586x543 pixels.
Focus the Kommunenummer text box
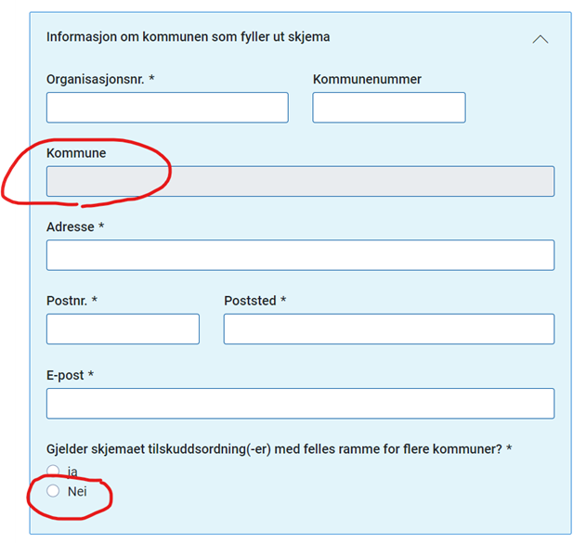coord(389,108)
